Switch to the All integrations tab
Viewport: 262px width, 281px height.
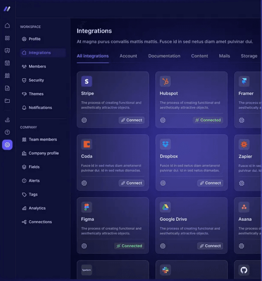click(93, 56)
